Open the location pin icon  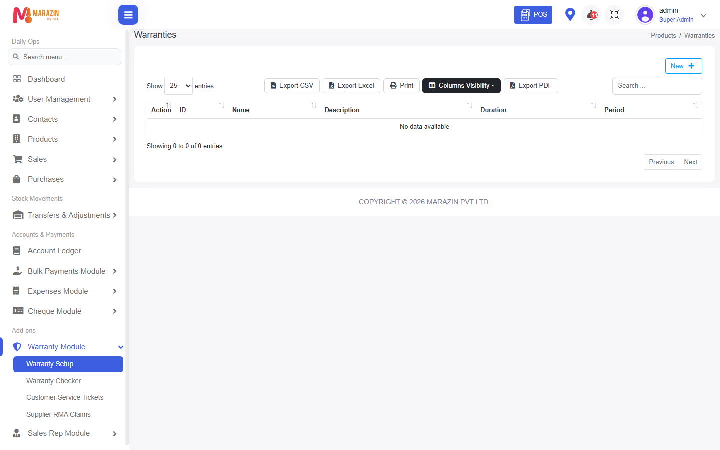click(x=570, y=14)
